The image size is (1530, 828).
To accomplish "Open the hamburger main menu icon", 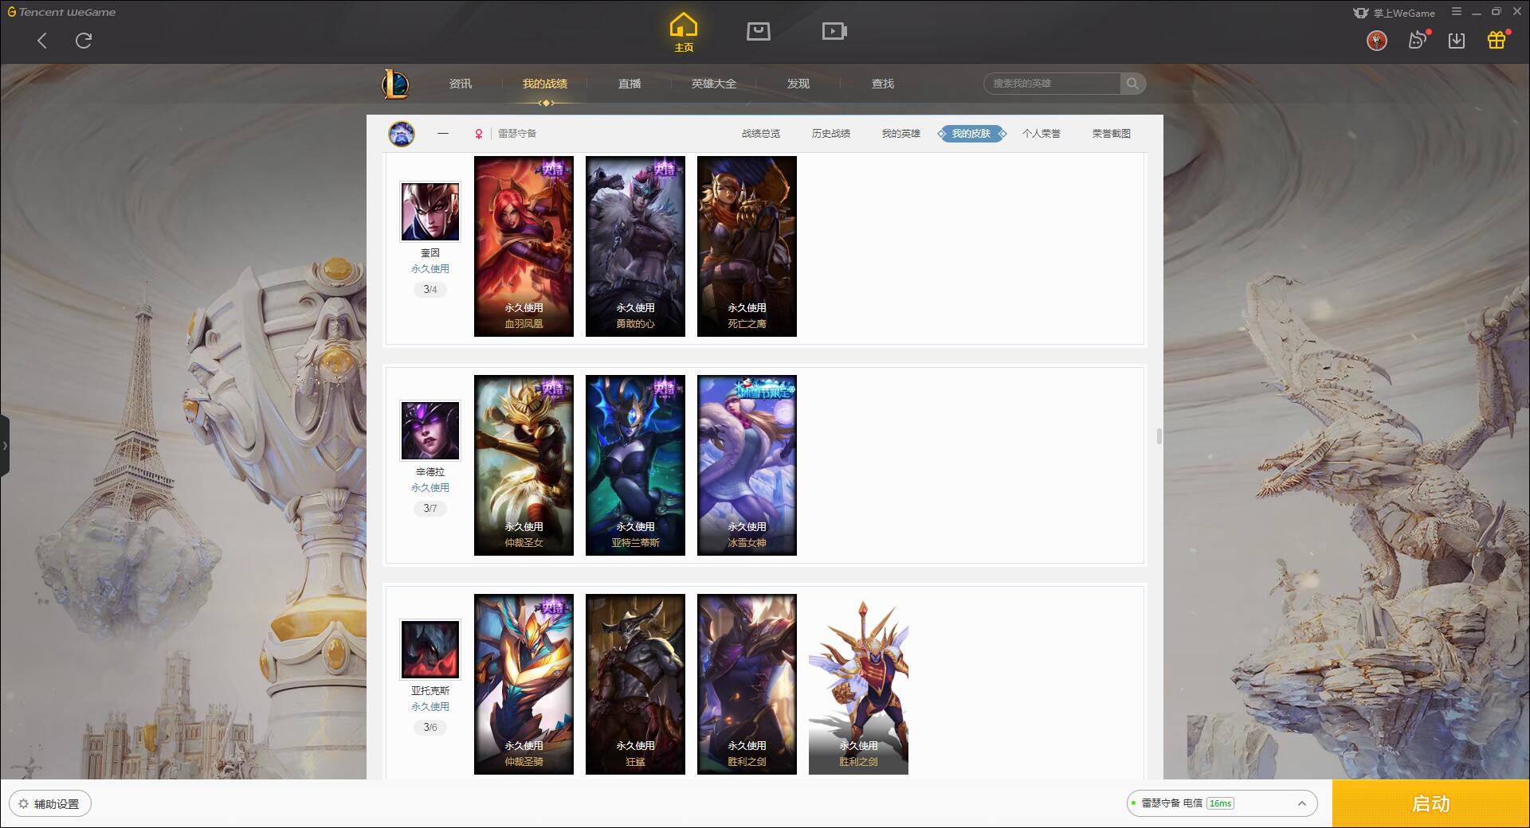I will tap(1457, 12).
